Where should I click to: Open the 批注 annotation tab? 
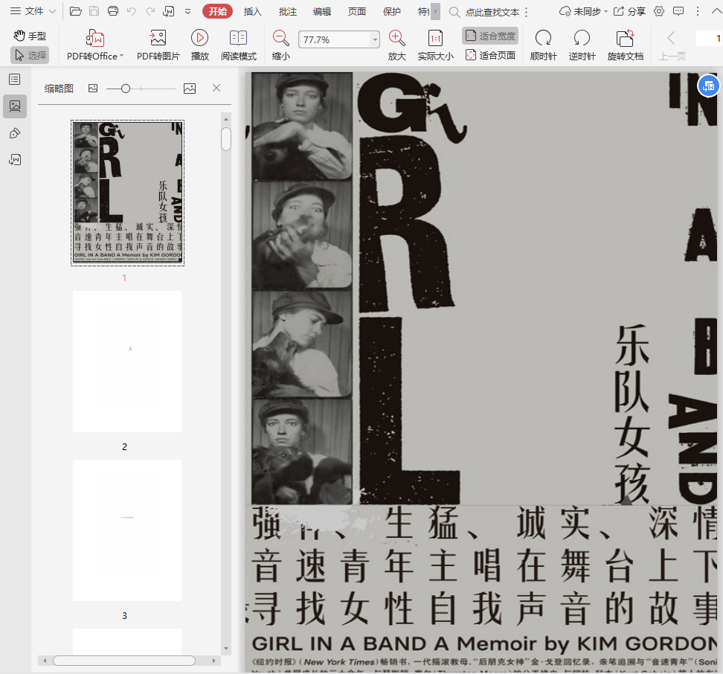(287, 11)
